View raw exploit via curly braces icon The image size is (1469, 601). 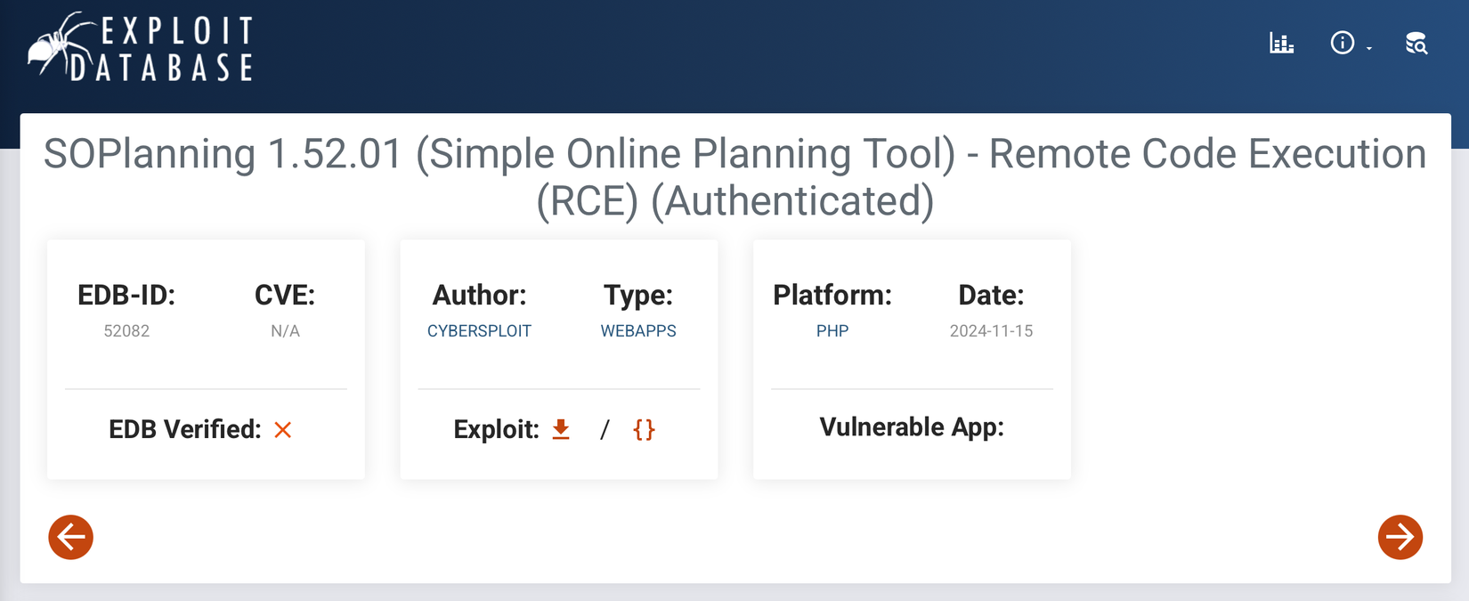coord(644,430)
